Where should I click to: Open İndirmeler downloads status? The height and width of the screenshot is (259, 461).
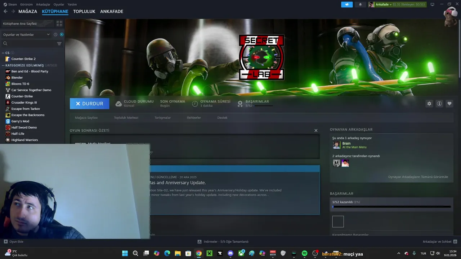223,242
